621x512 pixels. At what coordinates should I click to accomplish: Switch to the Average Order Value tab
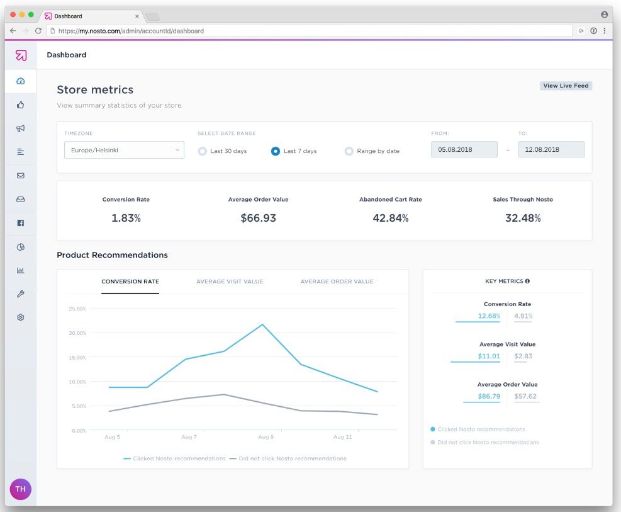click(x=337, y=282)
